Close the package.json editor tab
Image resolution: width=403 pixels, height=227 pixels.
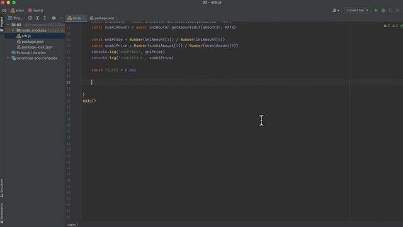pyautogui.click(x=117, y=18)
